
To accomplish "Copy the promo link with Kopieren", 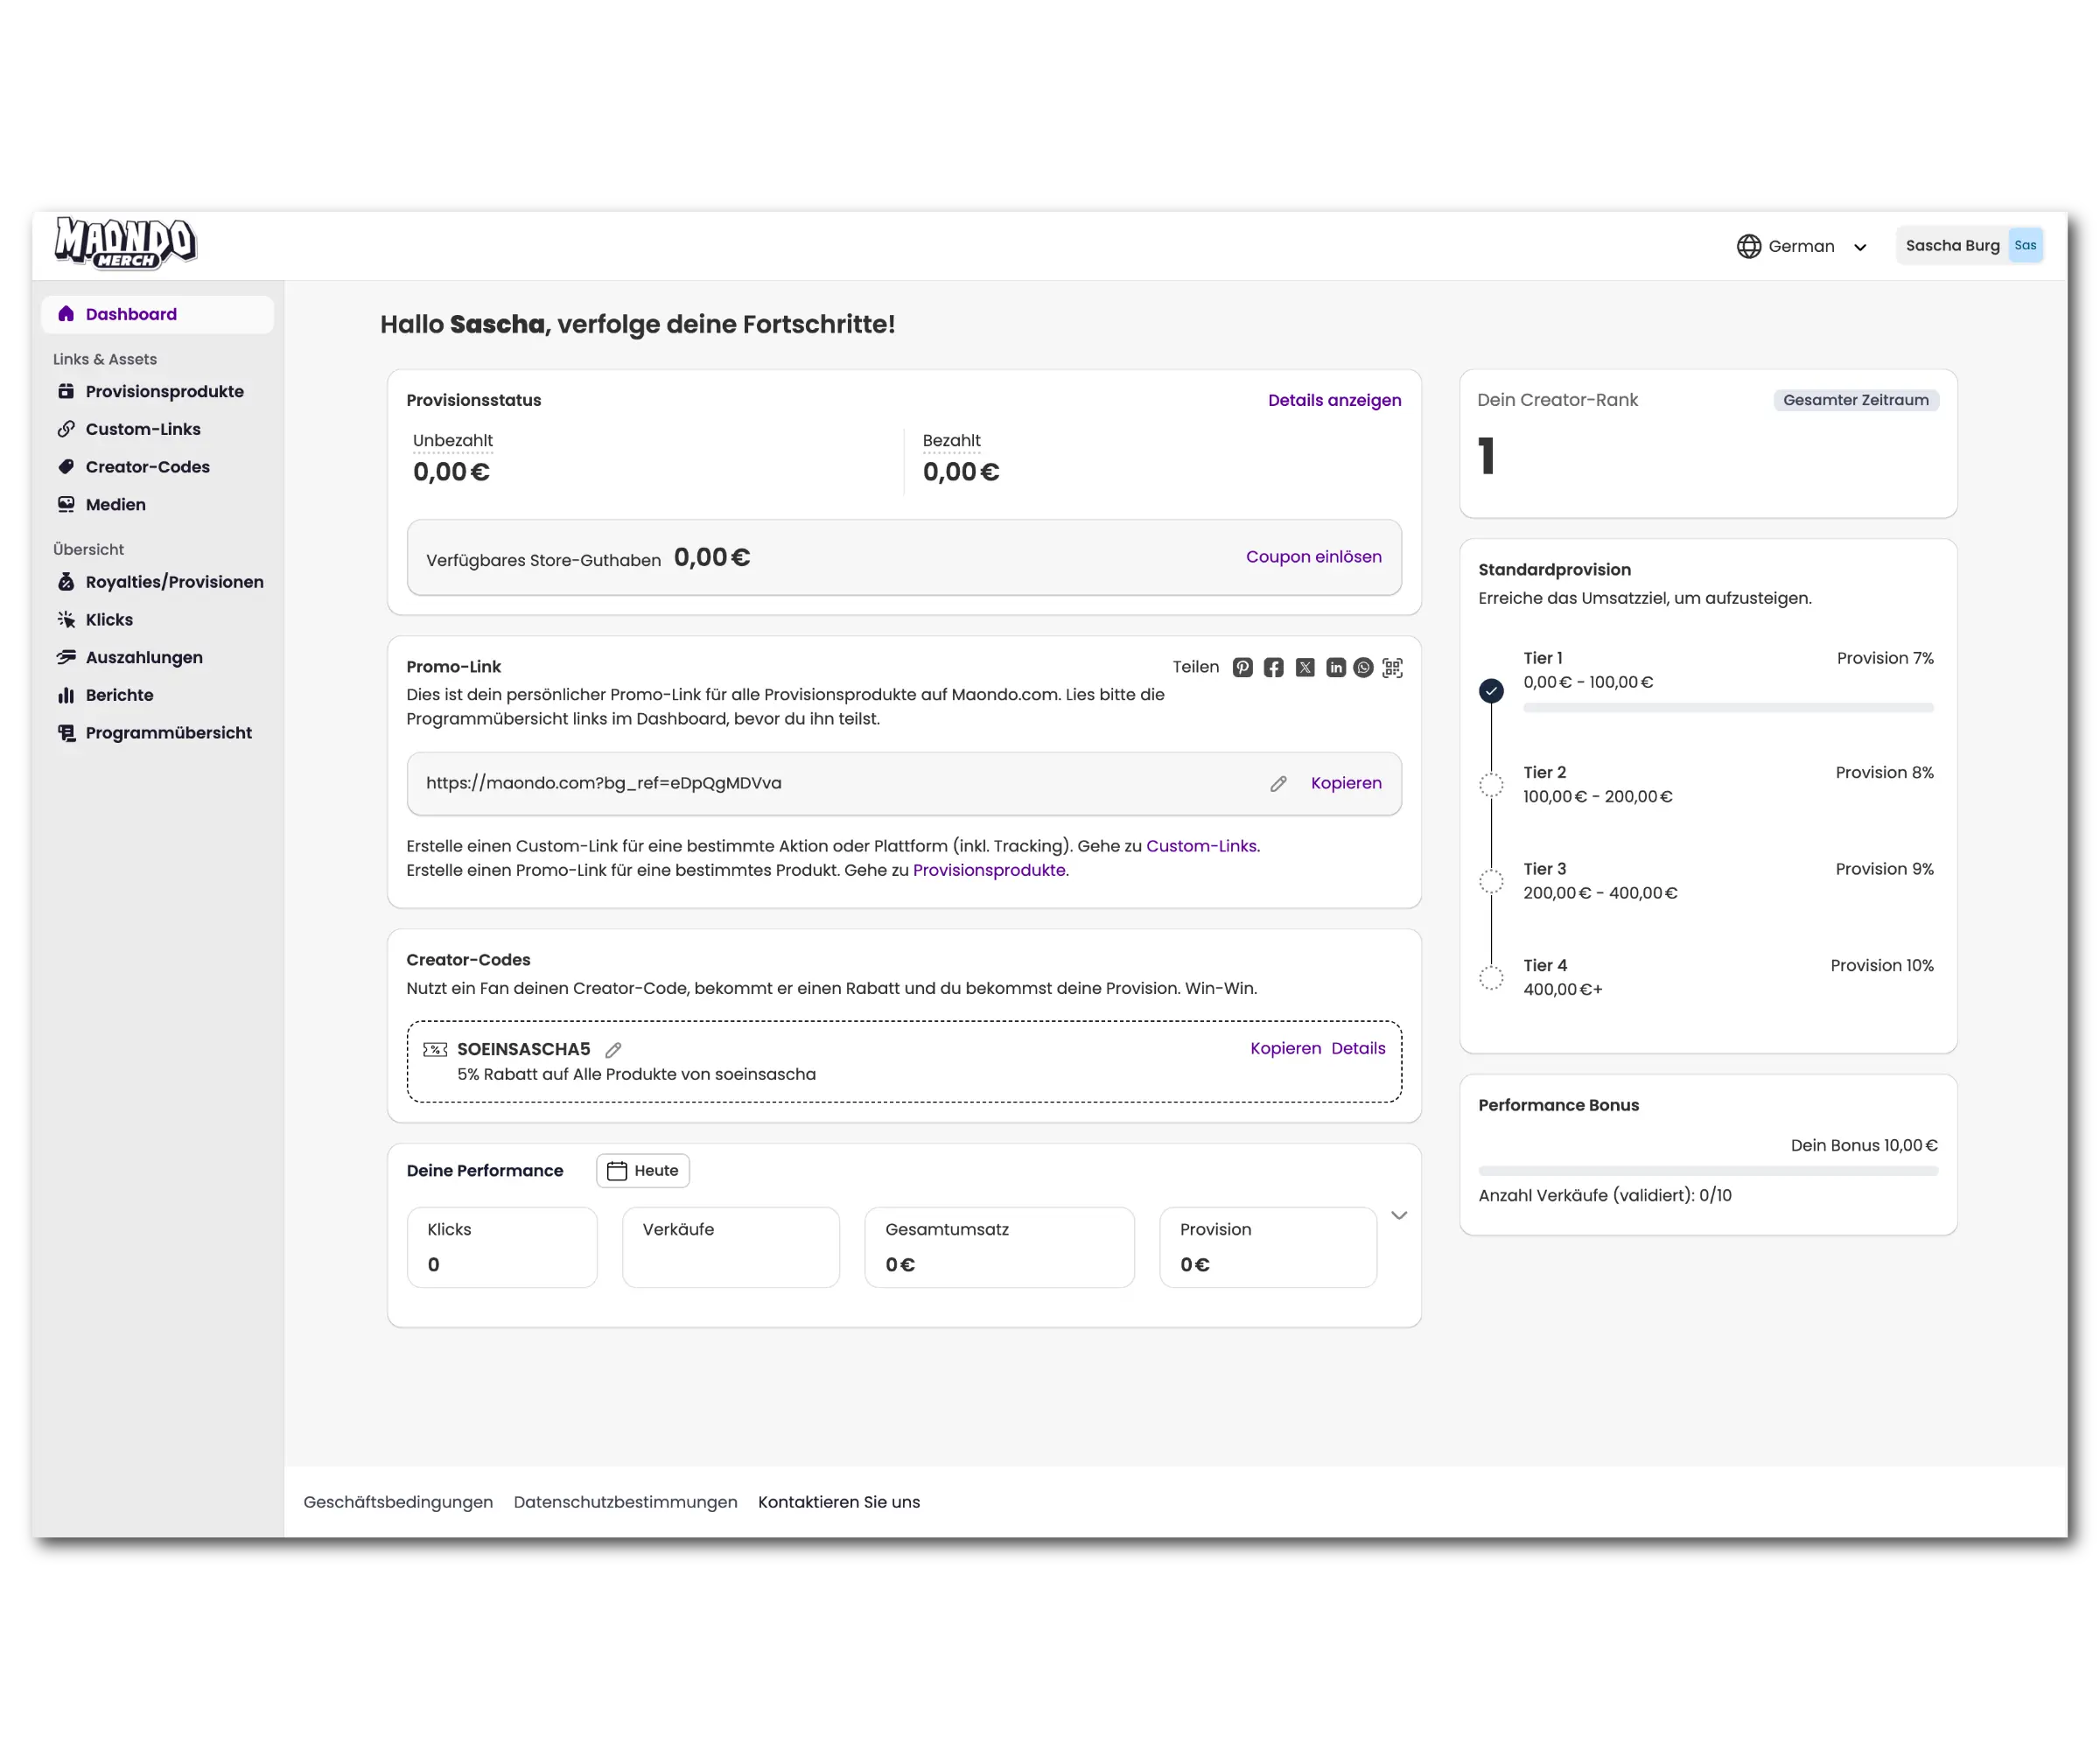I will pos(1346,783).
